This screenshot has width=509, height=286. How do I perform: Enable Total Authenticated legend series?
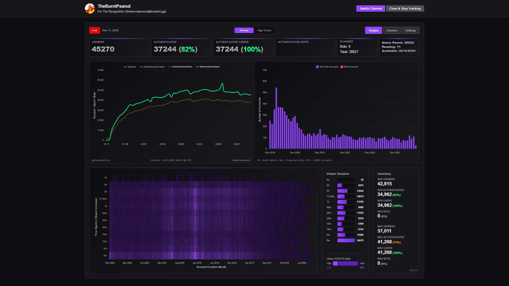point(208,67)
